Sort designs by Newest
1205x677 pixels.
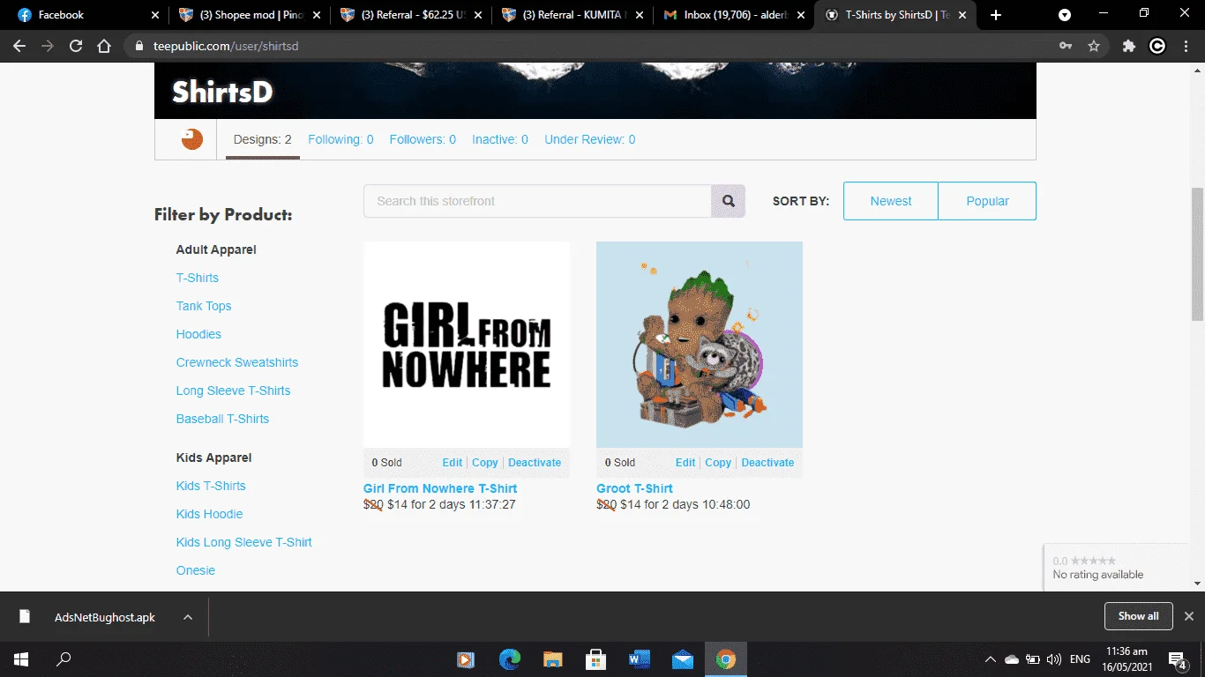click(x=891, y=201)
